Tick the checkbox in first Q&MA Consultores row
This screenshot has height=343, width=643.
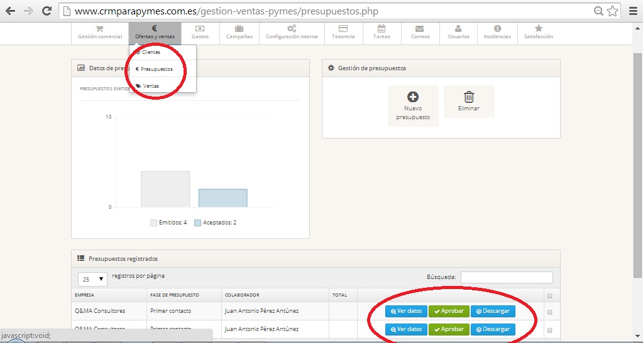tap(550, 312)
